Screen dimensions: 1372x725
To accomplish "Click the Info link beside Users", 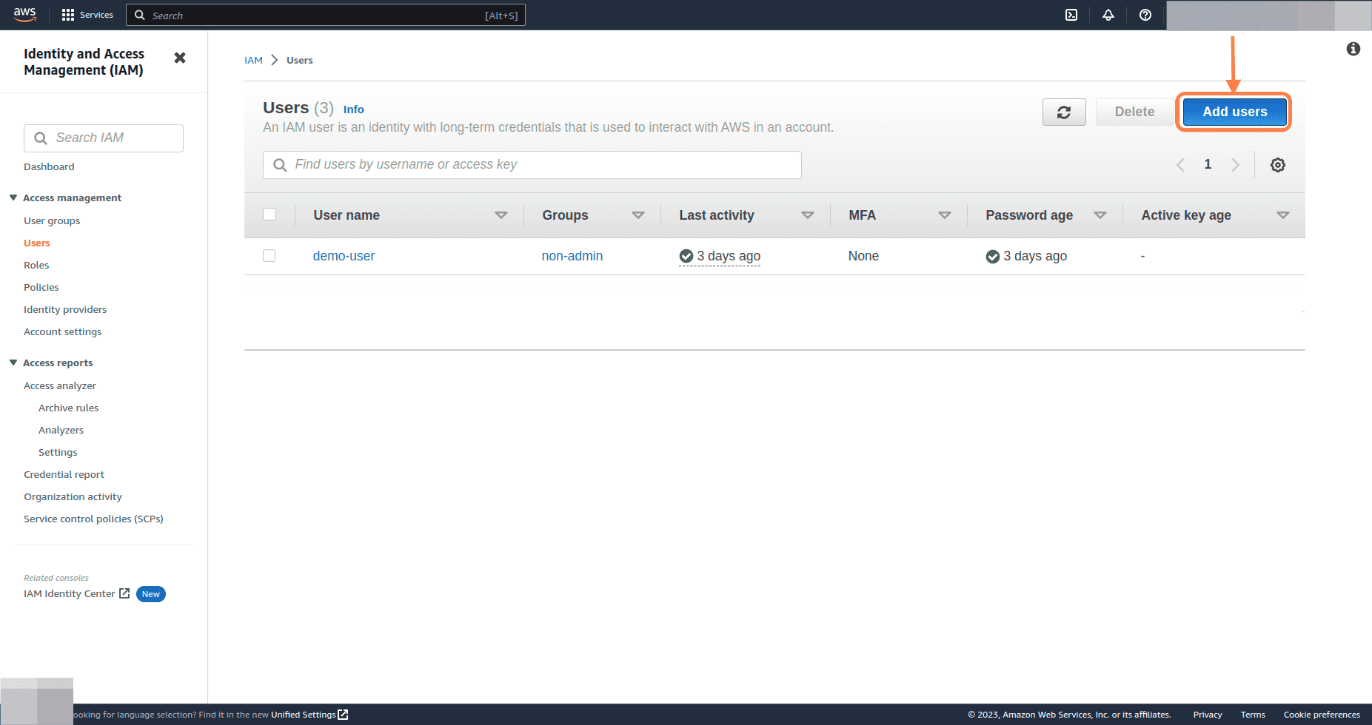I will tap(353, 109).
